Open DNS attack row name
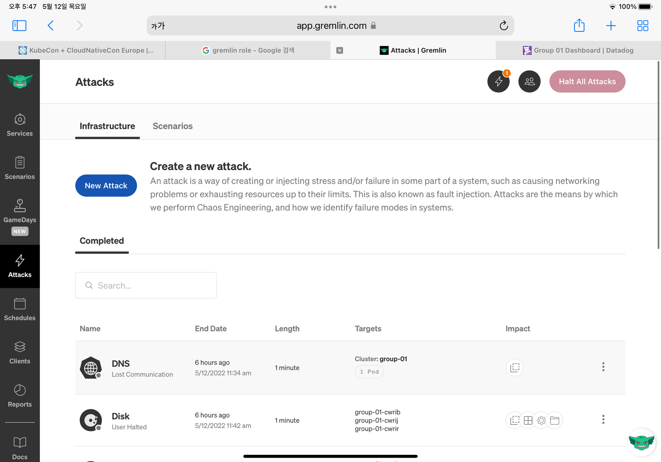This screenshot has height=462, width=661. tap(121, 363)
